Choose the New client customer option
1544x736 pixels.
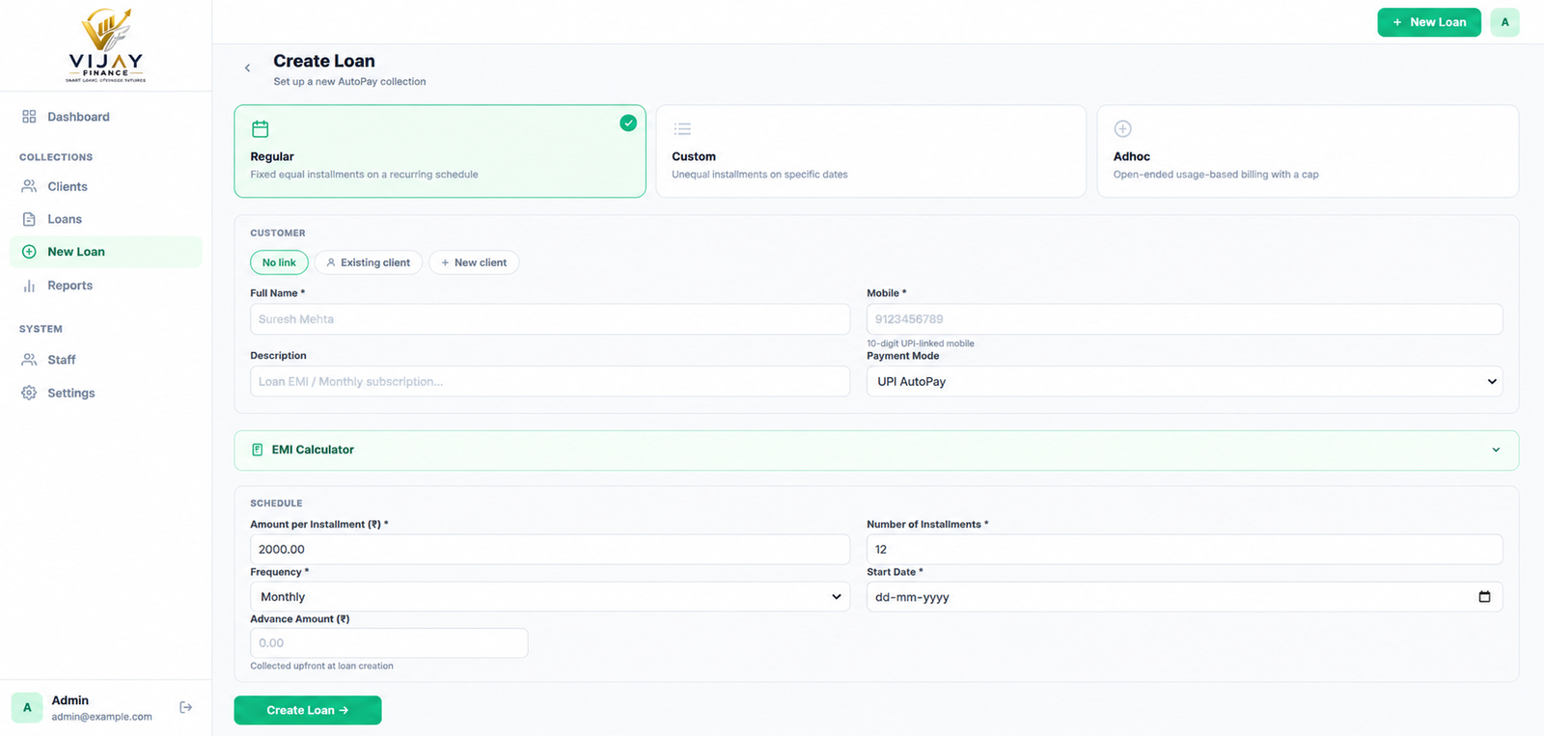pos(474,262)
